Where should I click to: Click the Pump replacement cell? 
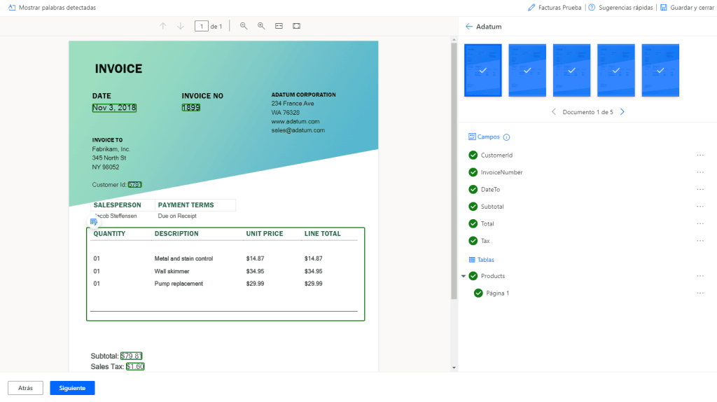click(x=179, y=284)
